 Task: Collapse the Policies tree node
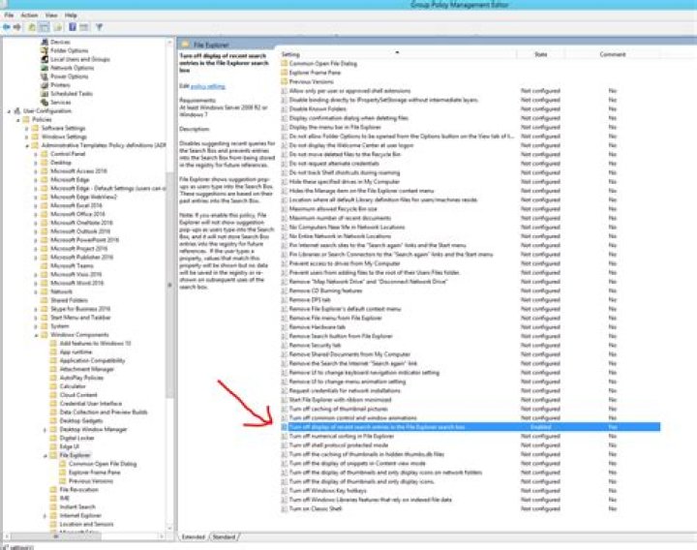click(x=18, y=120)
